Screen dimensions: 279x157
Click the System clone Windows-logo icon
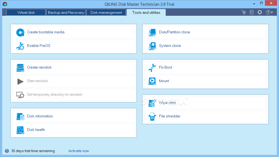(x=152, y=46)
